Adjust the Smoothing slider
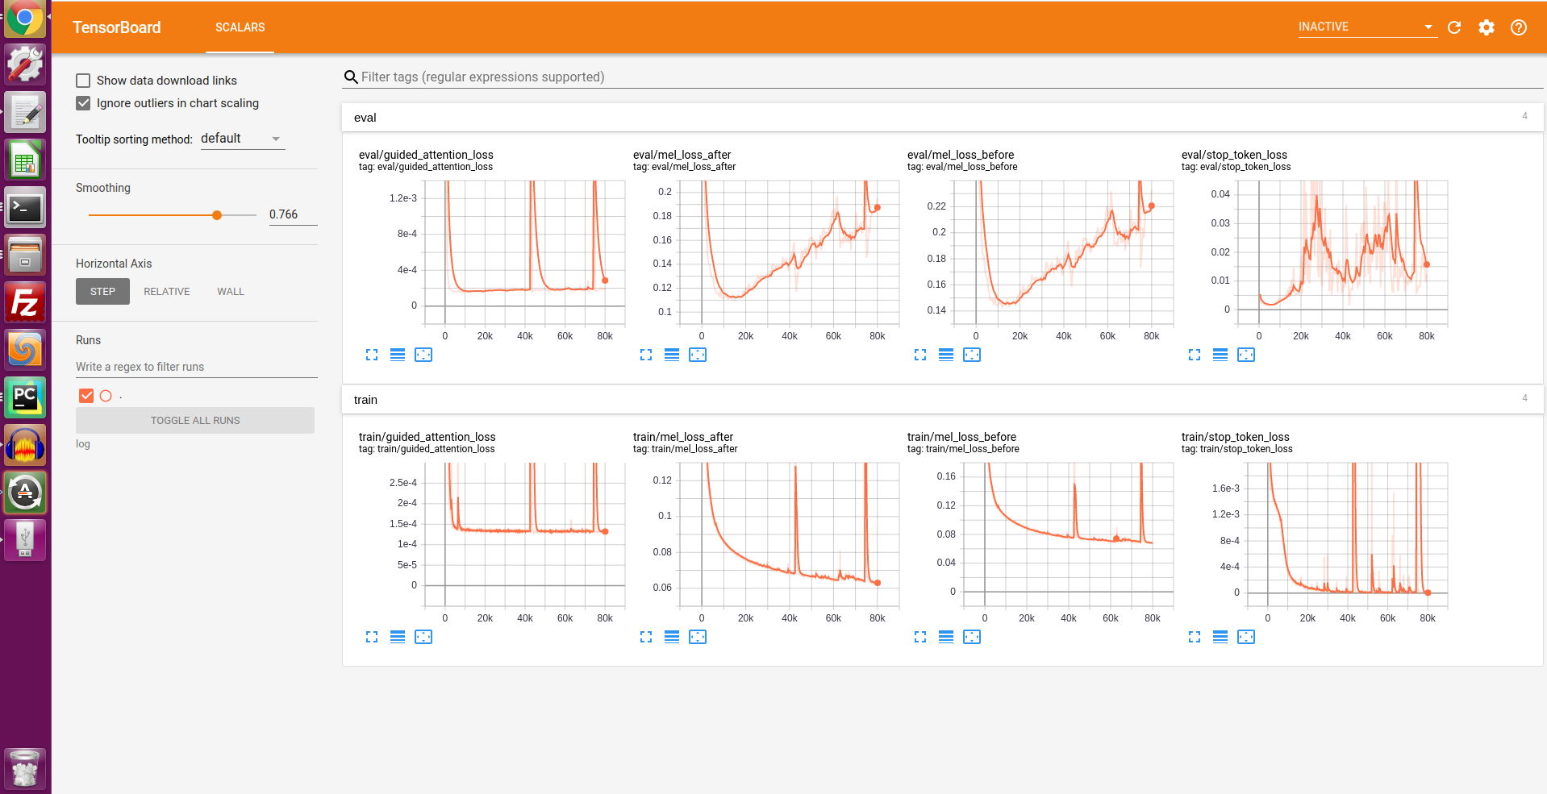The width and height of the screenshot is (1547, 794). [x=216, y=214]
